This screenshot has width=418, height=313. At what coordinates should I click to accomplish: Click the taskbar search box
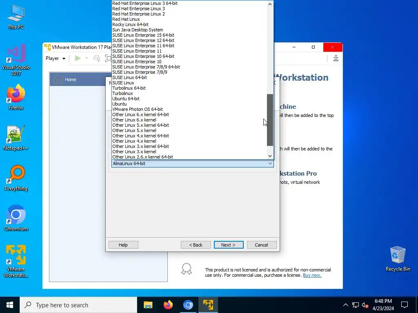point(78,305)
